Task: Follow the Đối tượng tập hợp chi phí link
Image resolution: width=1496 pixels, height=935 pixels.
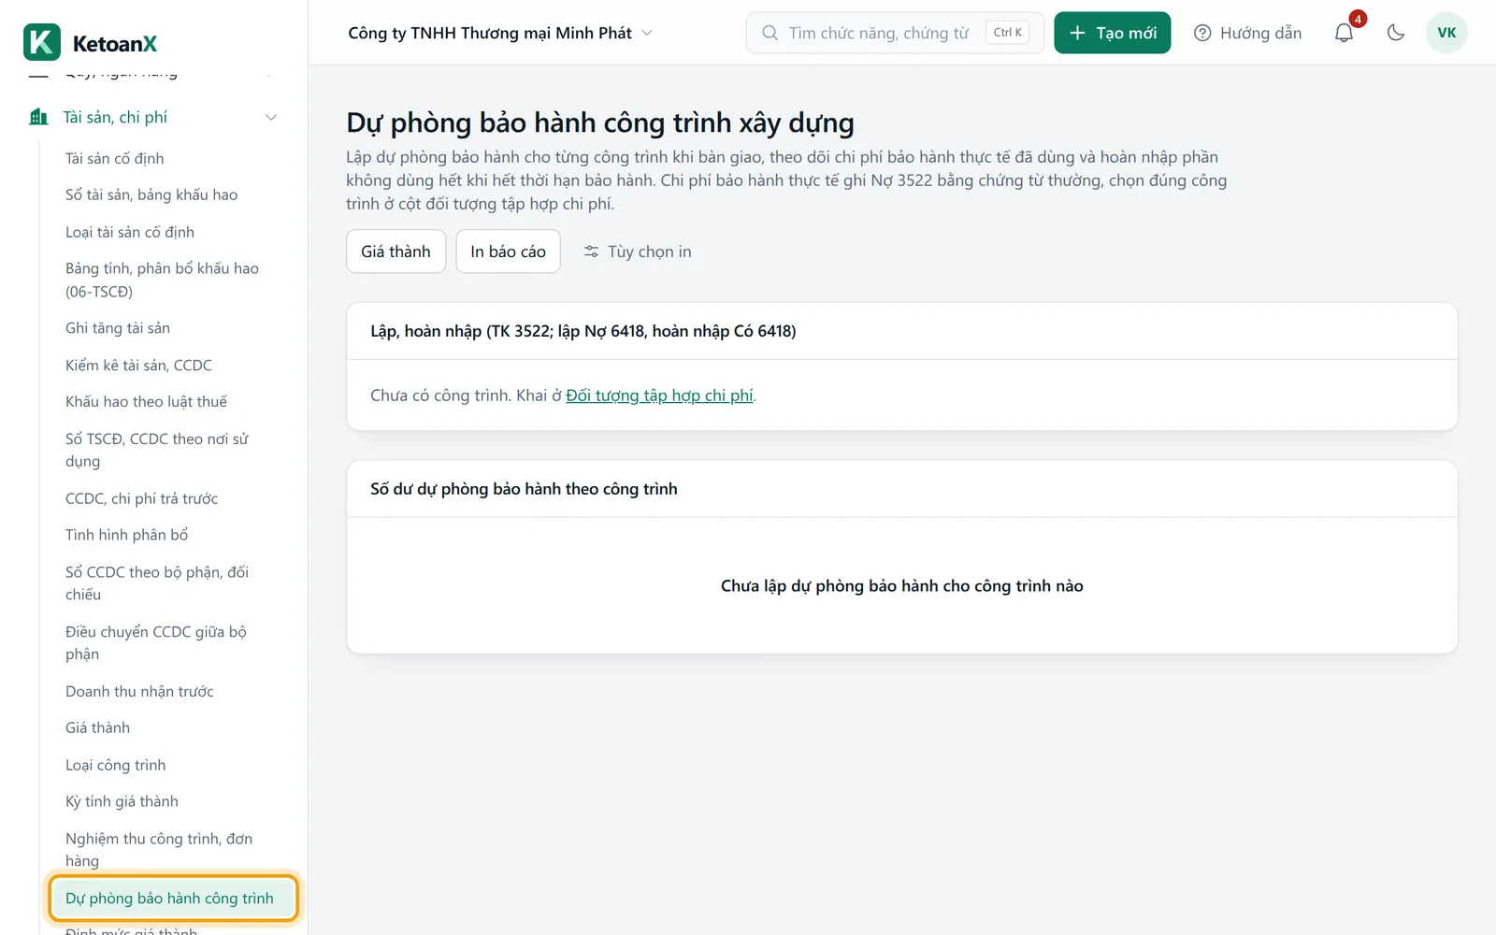Action: coord(659,396)
